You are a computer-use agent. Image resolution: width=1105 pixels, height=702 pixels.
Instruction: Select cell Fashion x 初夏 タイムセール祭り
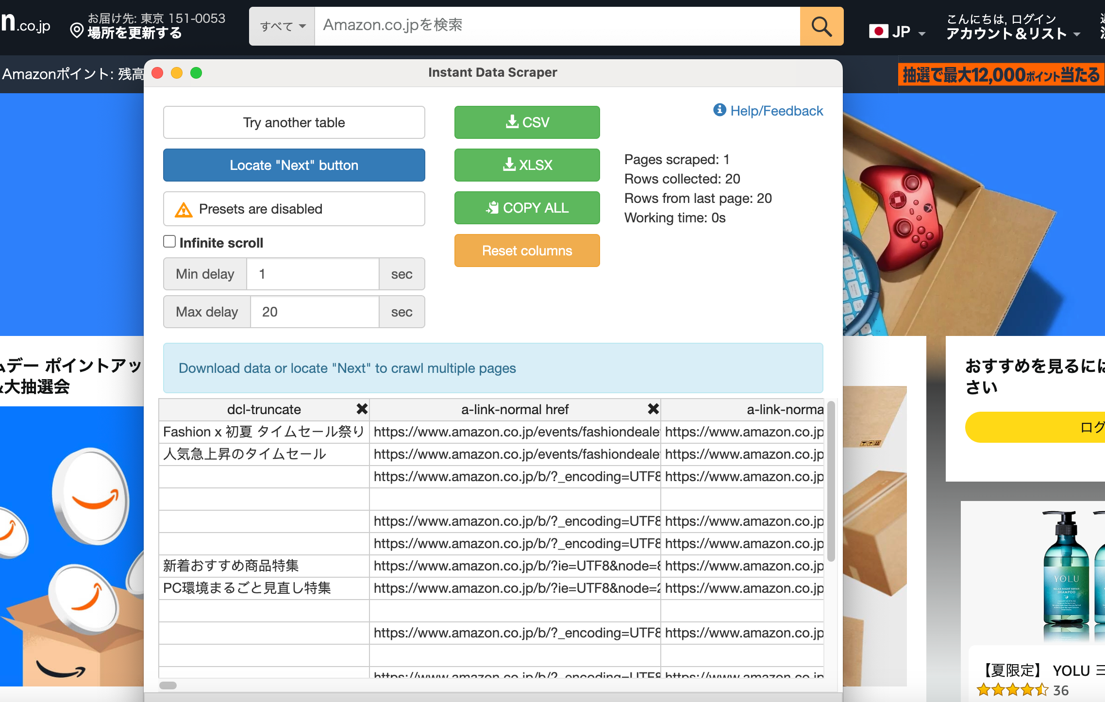click(x=264, y=432)
